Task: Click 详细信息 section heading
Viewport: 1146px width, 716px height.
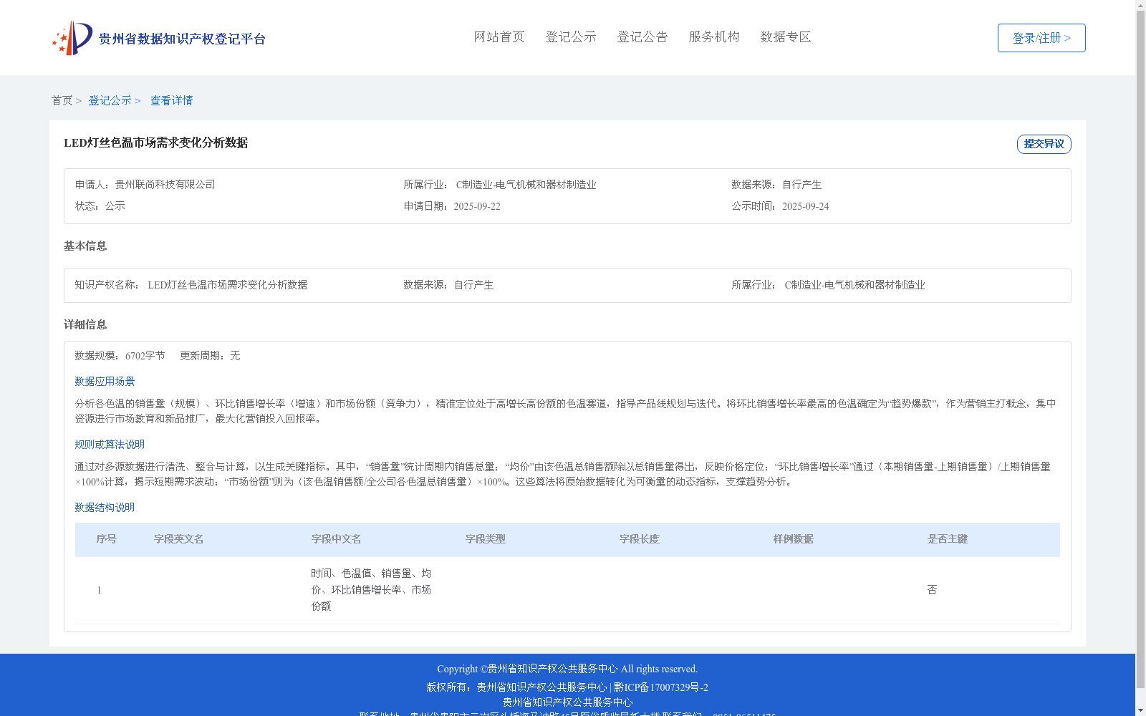Action: [x=85, y=324]
